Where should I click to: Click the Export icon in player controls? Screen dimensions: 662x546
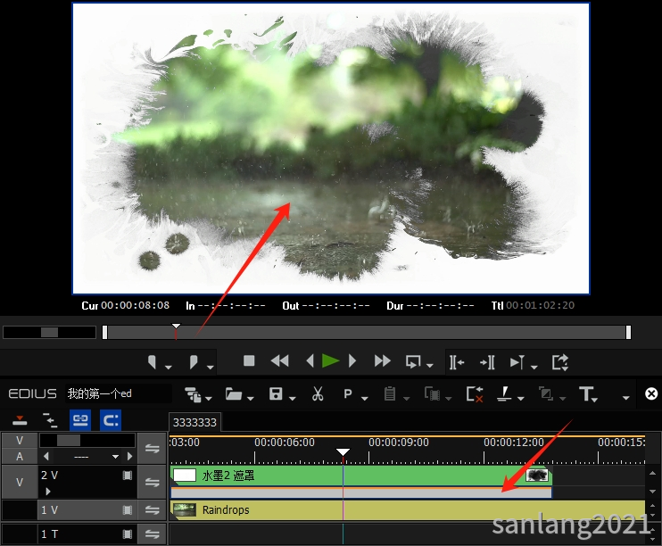559,361
